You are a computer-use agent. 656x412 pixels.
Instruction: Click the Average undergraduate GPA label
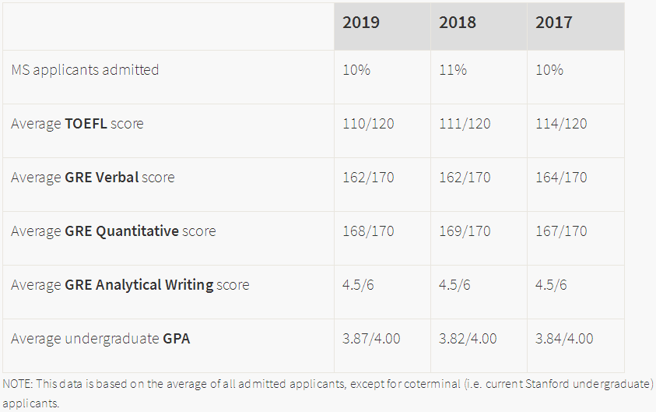pyautogui.click(x=100, y=339)
